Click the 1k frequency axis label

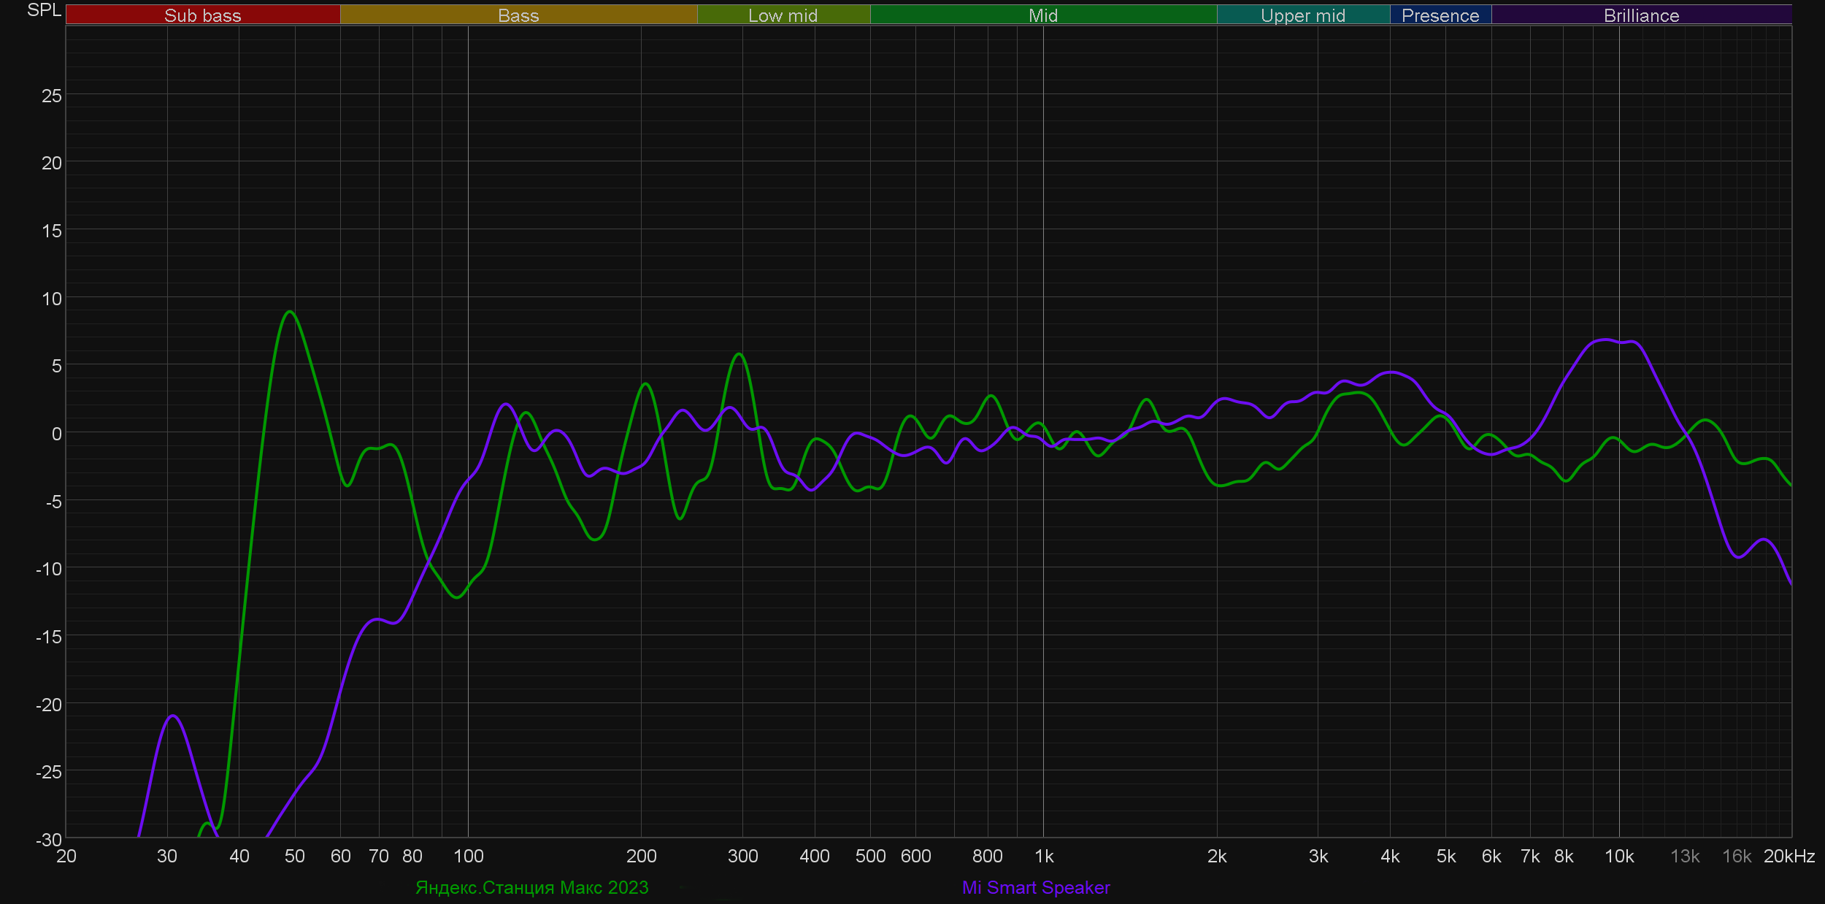pos(1044,856)
